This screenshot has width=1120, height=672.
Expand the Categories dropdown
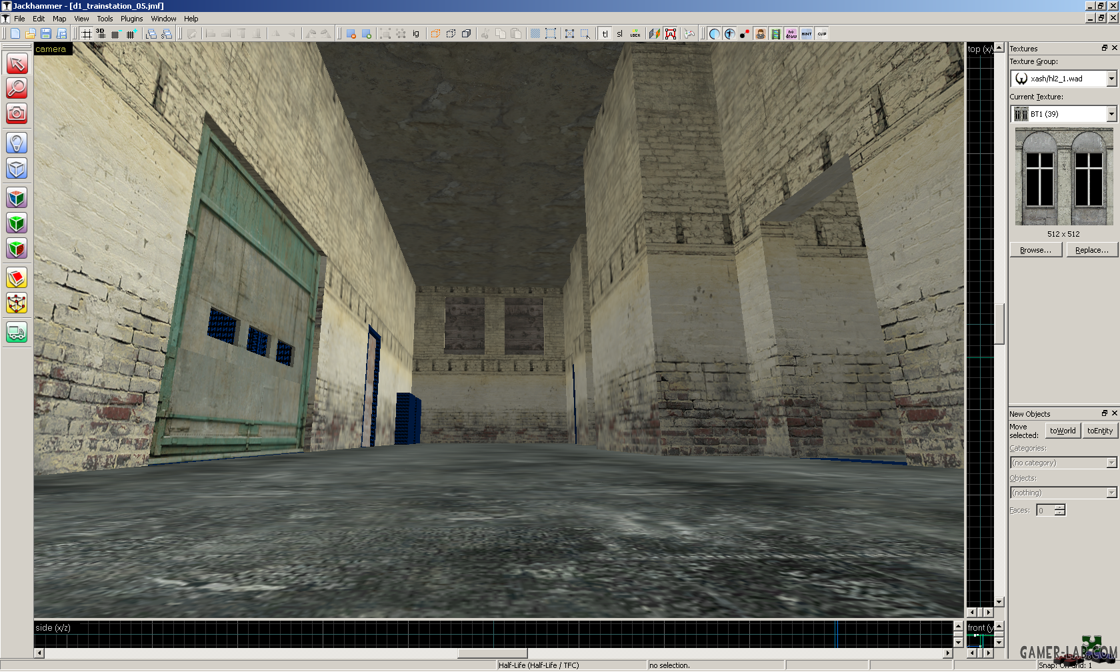coord(1111,463)
